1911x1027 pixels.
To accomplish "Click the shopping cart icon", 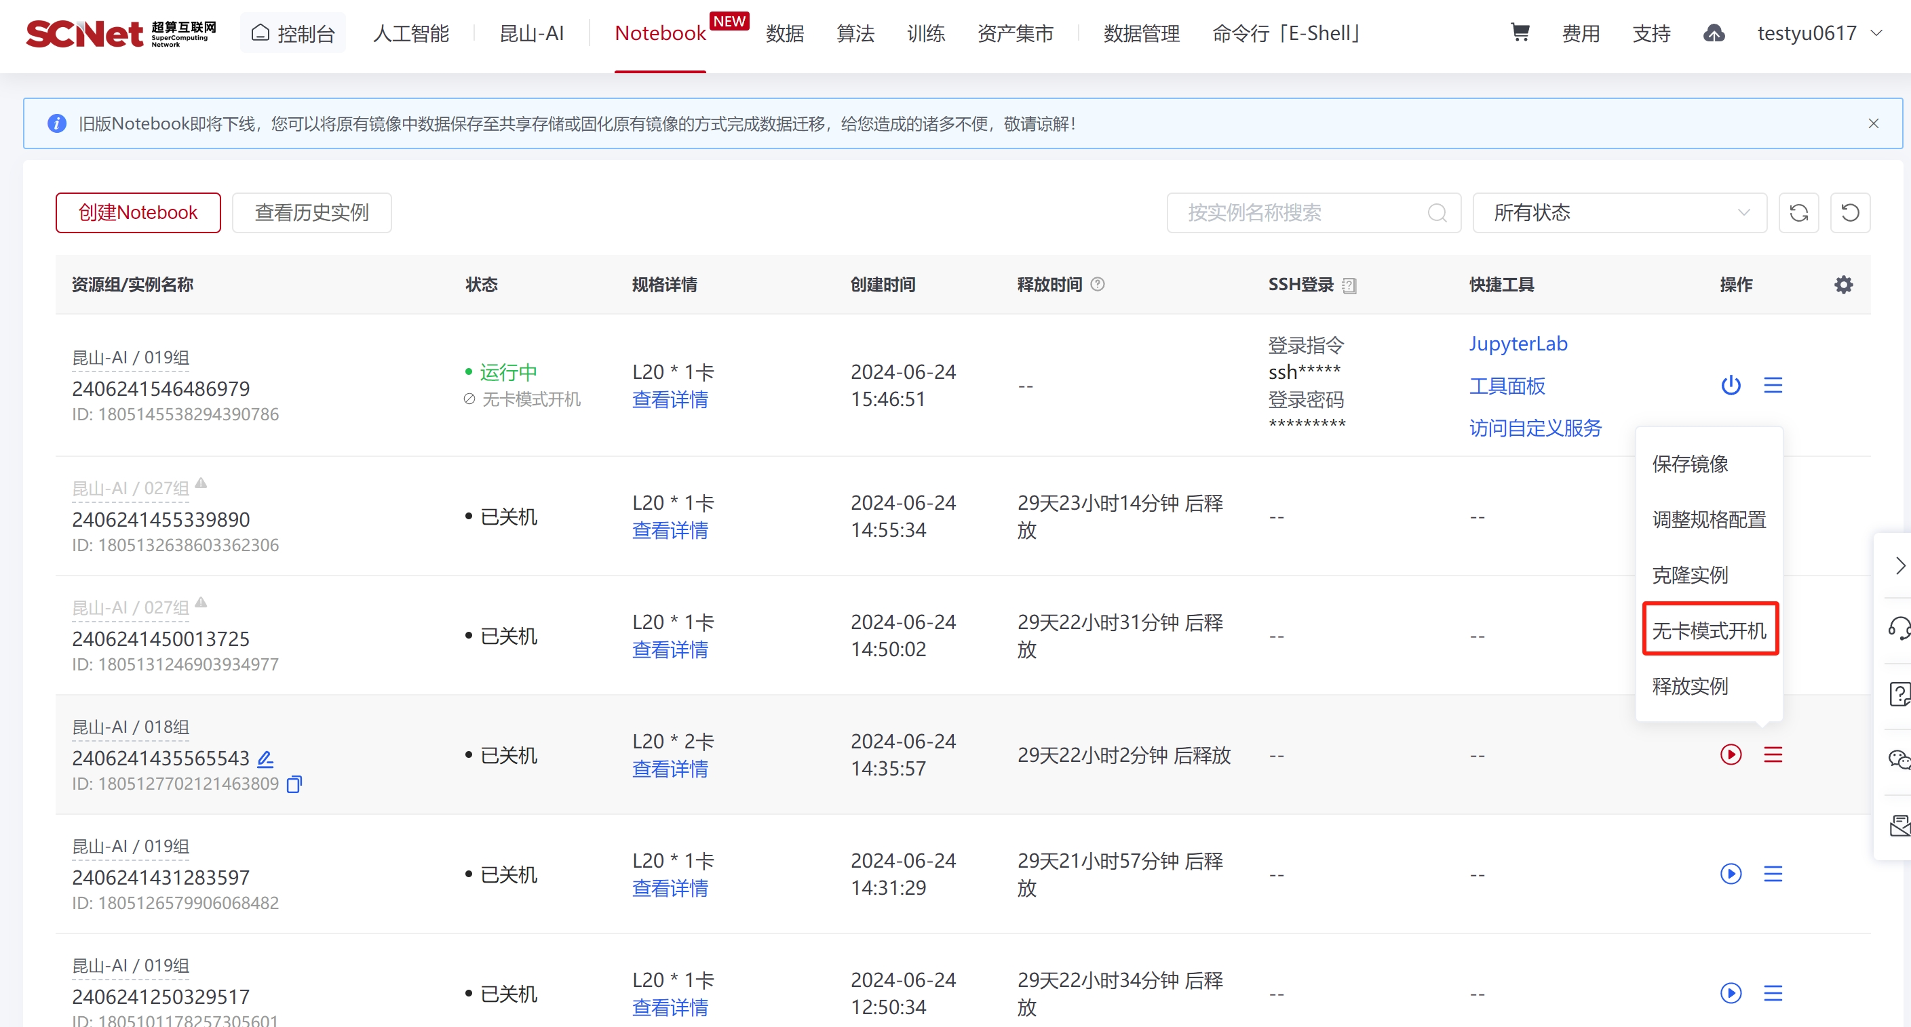I will (1520, 33).
